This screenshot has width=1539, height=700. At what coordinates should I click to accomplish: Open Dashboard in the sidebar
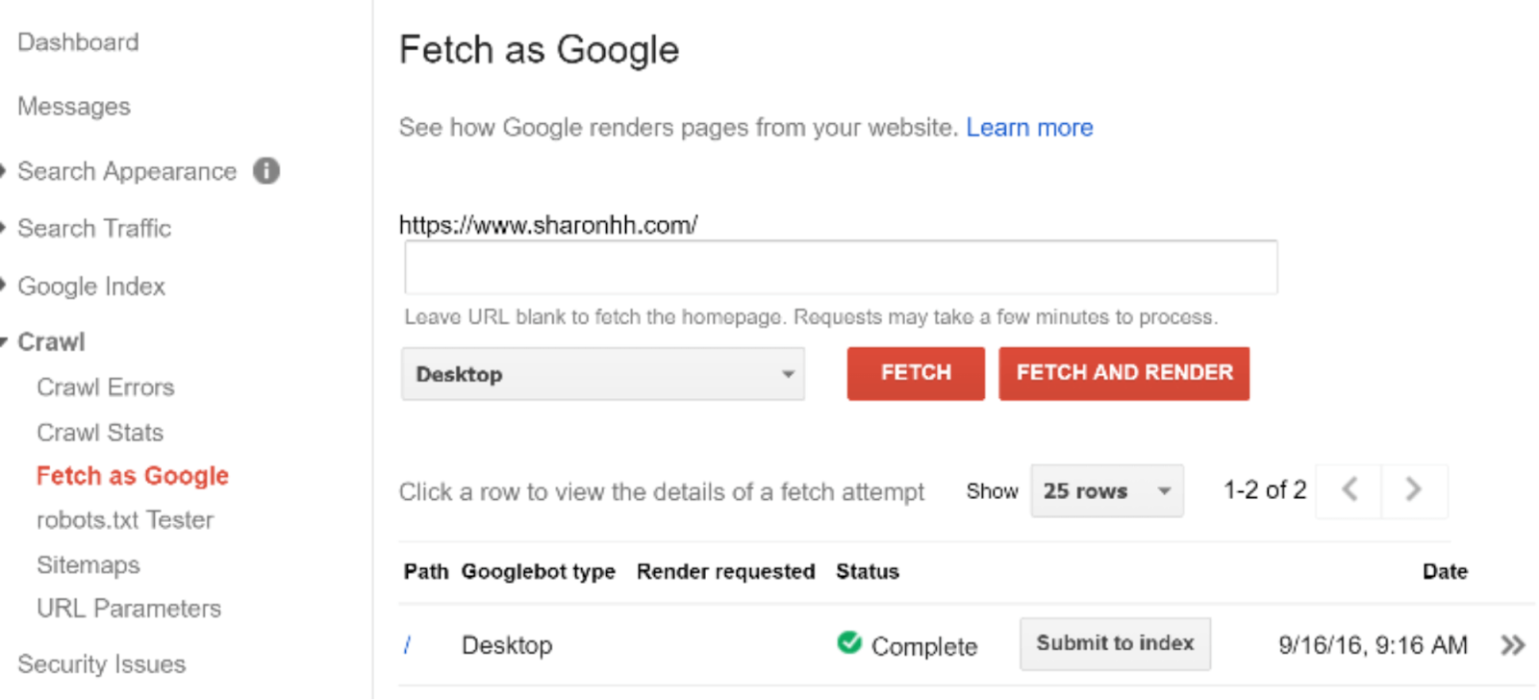(x=78, y=42)
